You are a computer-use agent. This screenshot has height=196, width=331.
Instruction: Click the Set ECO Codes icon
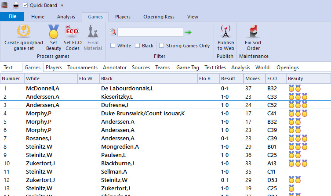click(72, 31)
